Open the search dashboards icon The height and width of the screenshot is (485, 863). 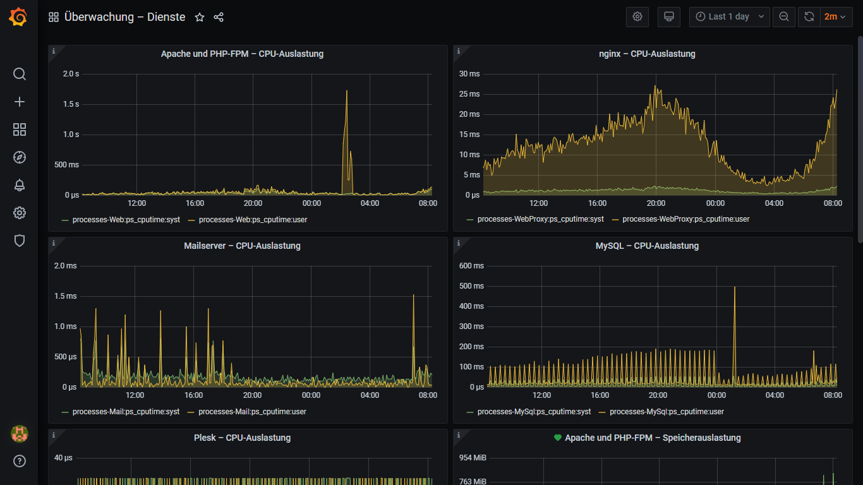click(x=20, y=74)
